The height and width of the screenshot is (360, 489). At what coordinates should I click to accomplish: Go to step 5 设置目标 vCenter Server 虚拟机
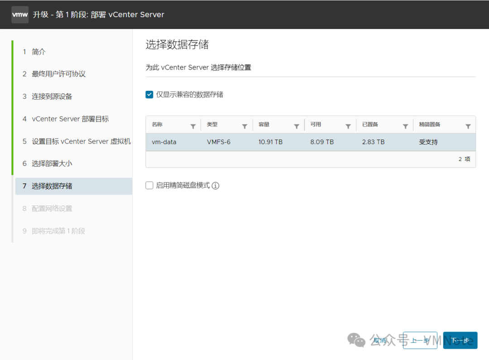77,141
